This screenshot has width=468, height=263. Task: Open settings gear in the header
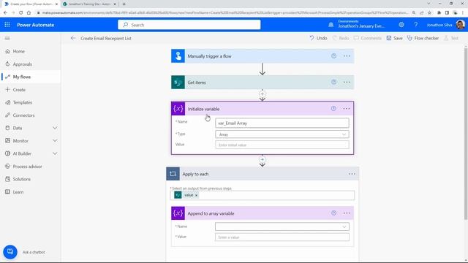[401, 25]
